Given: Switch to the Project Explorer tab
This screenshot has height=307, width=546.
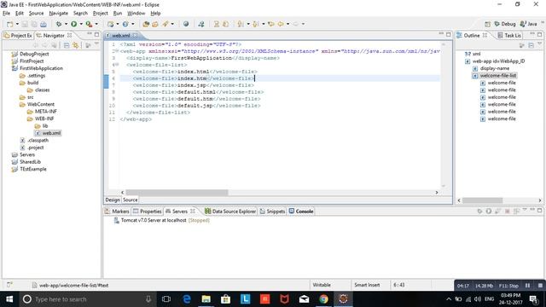Looking at the screenshot, I should 18,36.
